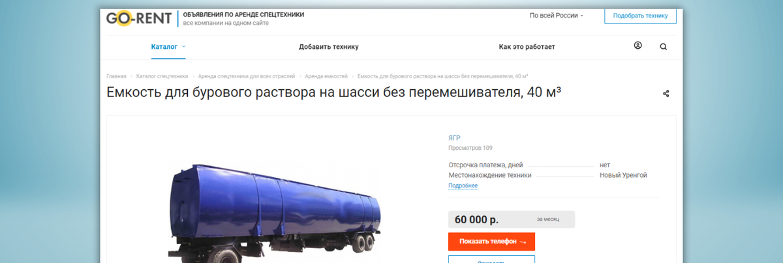
Task: Click the share icon beside the title
Action: 666,93
